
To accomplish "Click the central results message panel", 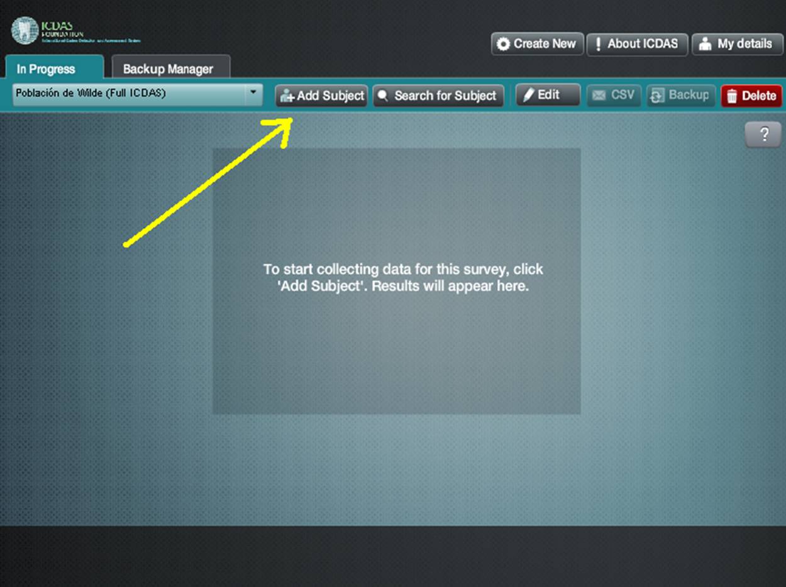I will pyautogui.click(x=396, y=281).
